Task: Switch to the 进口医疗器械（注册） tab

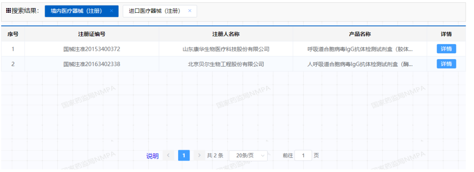Action: pyautogui.click(x=160, y=11)
